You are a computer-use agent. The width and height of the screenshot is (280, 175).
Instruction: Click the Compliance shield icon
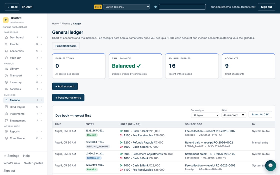click(x=6, y=138)
